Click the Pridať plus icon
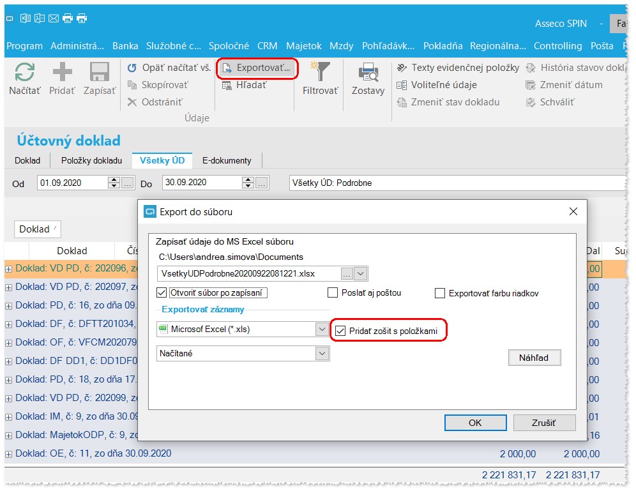The height and width of the screenshot is (493, 636). click(x=62, y=72)
